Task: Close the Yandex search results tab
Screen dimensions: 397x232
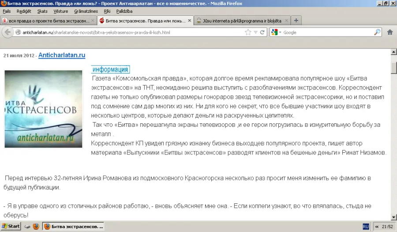Action: pyautogui.click(x=93, y=21)
